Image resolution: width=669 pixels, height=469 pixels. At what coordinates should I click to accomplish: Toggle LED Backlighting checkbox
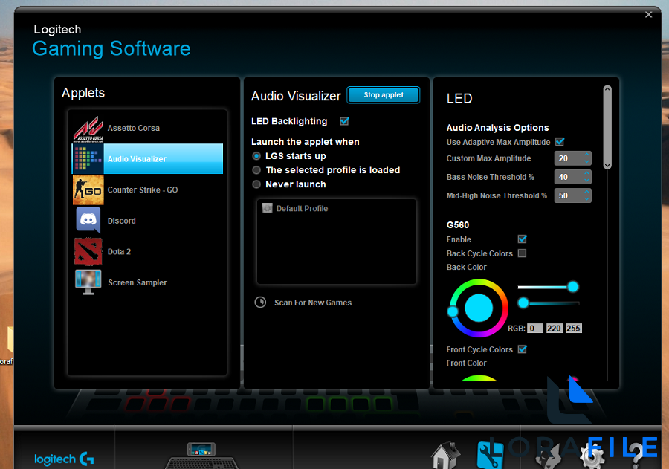point(344,120)
